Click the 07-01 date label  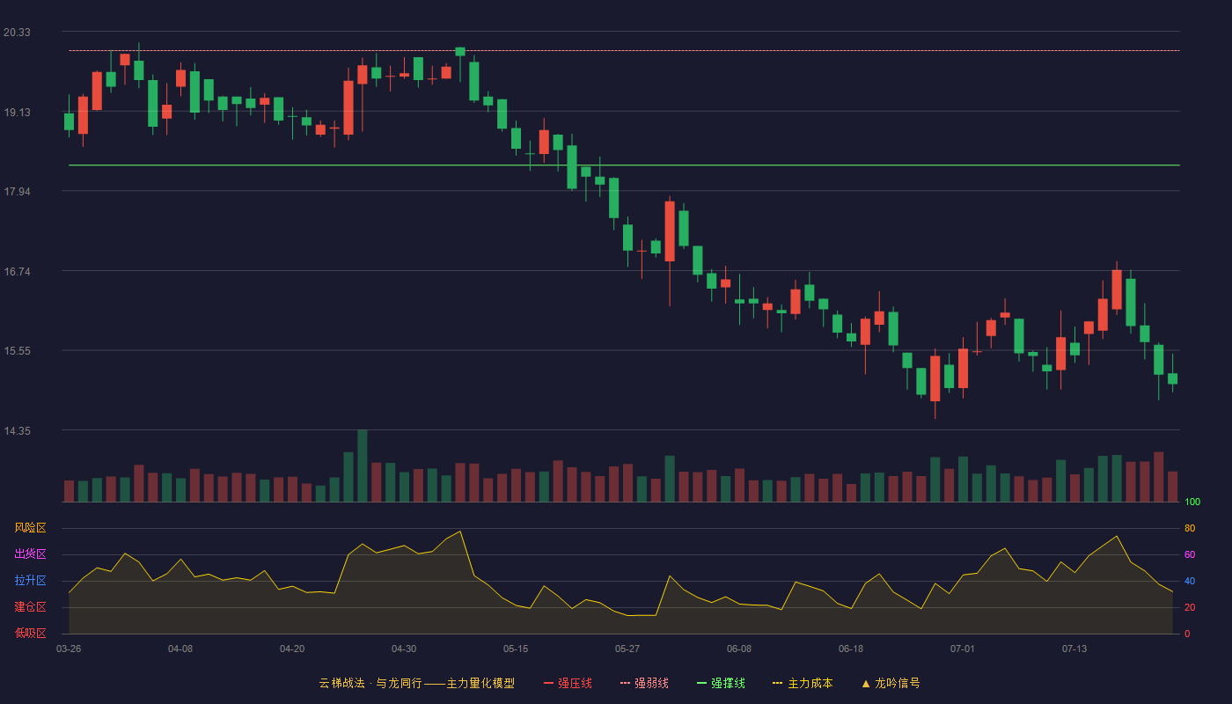click(963, 649)
